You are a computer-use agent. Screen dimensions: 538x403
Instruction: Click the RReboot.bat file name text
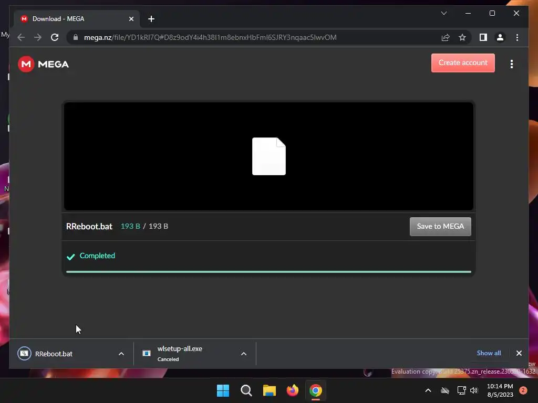[89, 227]
